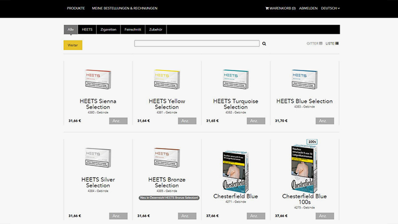Click the 4380 - Gebinde label

tap(98, 113)
